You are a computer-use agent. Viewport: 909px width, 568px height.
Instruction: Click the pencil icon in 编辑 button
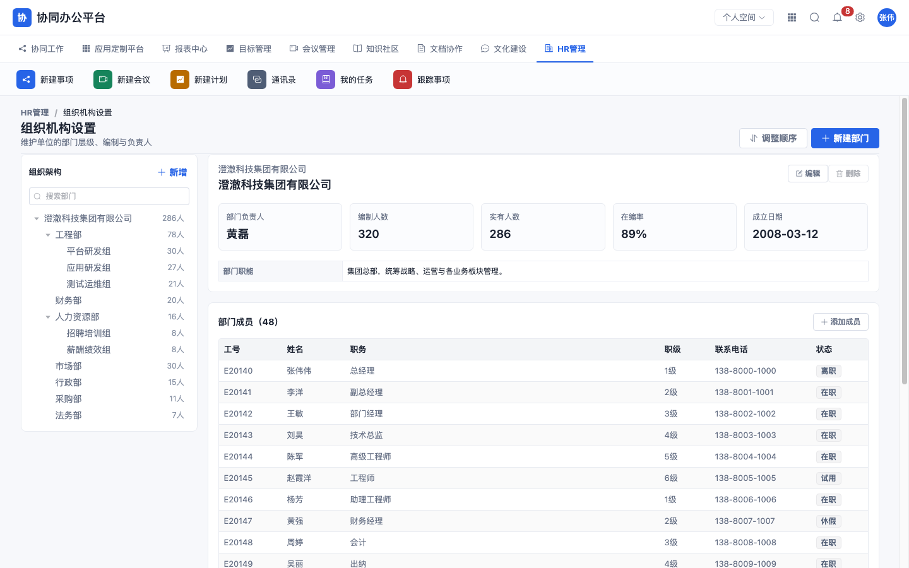799,174
